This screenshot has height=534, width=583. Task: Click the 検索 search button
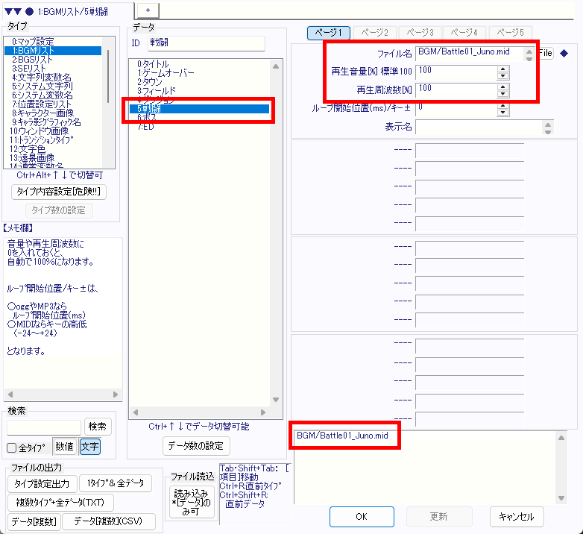98,427
